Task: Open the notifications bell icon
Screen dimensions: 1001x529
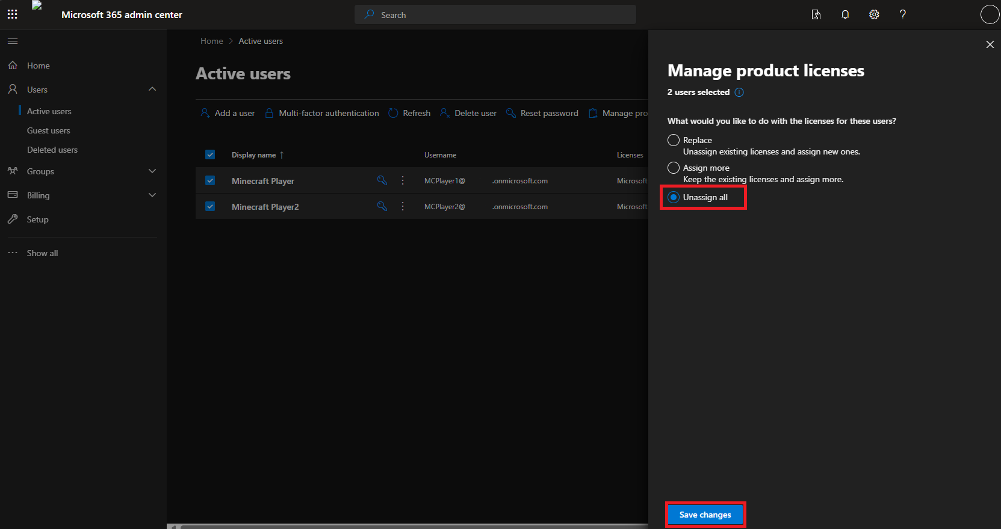Action: click(845, 14)
